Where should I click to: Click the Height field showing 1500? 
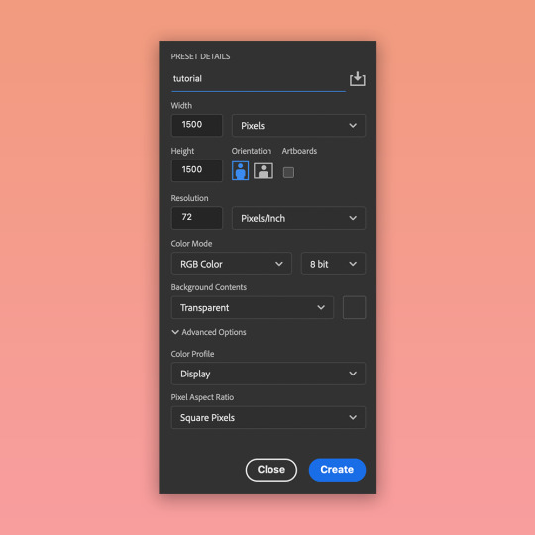coord(197,170)
